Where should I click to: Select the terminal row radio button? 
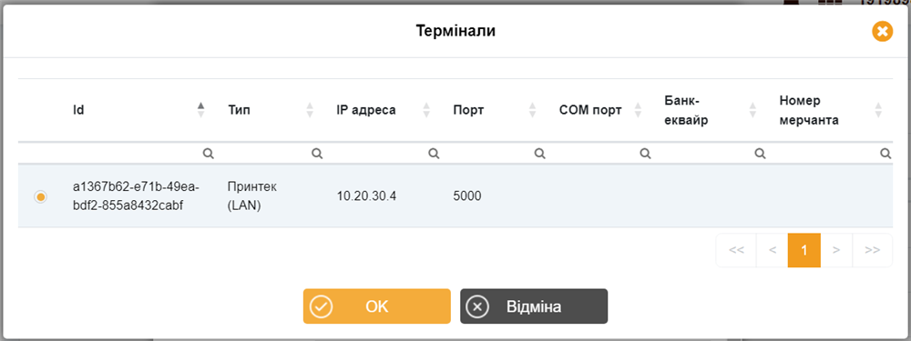click(x=40, y=196)
